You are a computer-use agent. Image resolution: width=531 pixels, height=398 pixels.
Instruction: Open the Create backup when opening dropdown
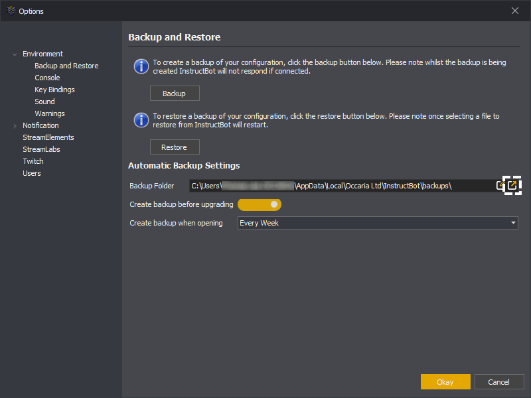[x=377, y=223]
